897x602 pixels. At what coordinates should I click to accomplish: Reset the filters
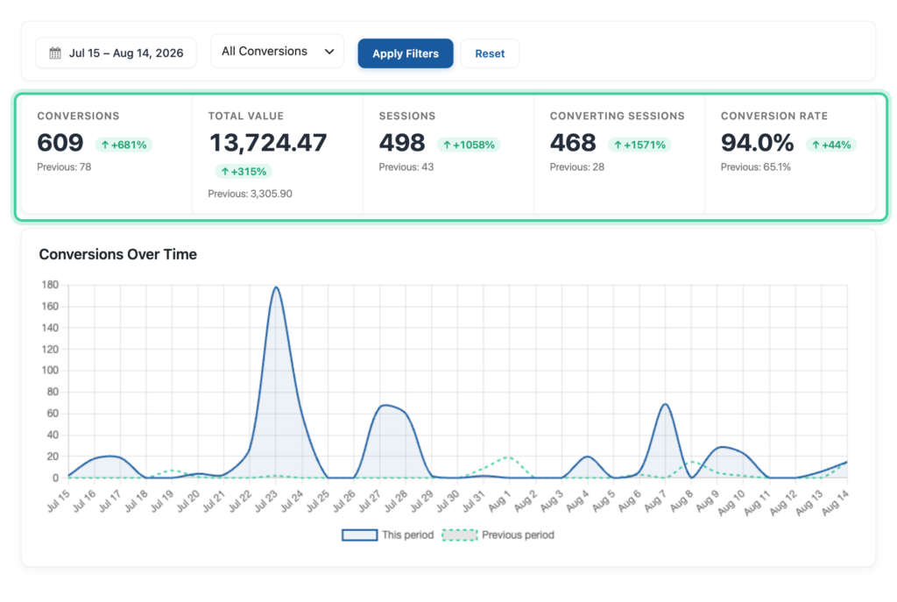pyautogui.click(x=490, y=53)
